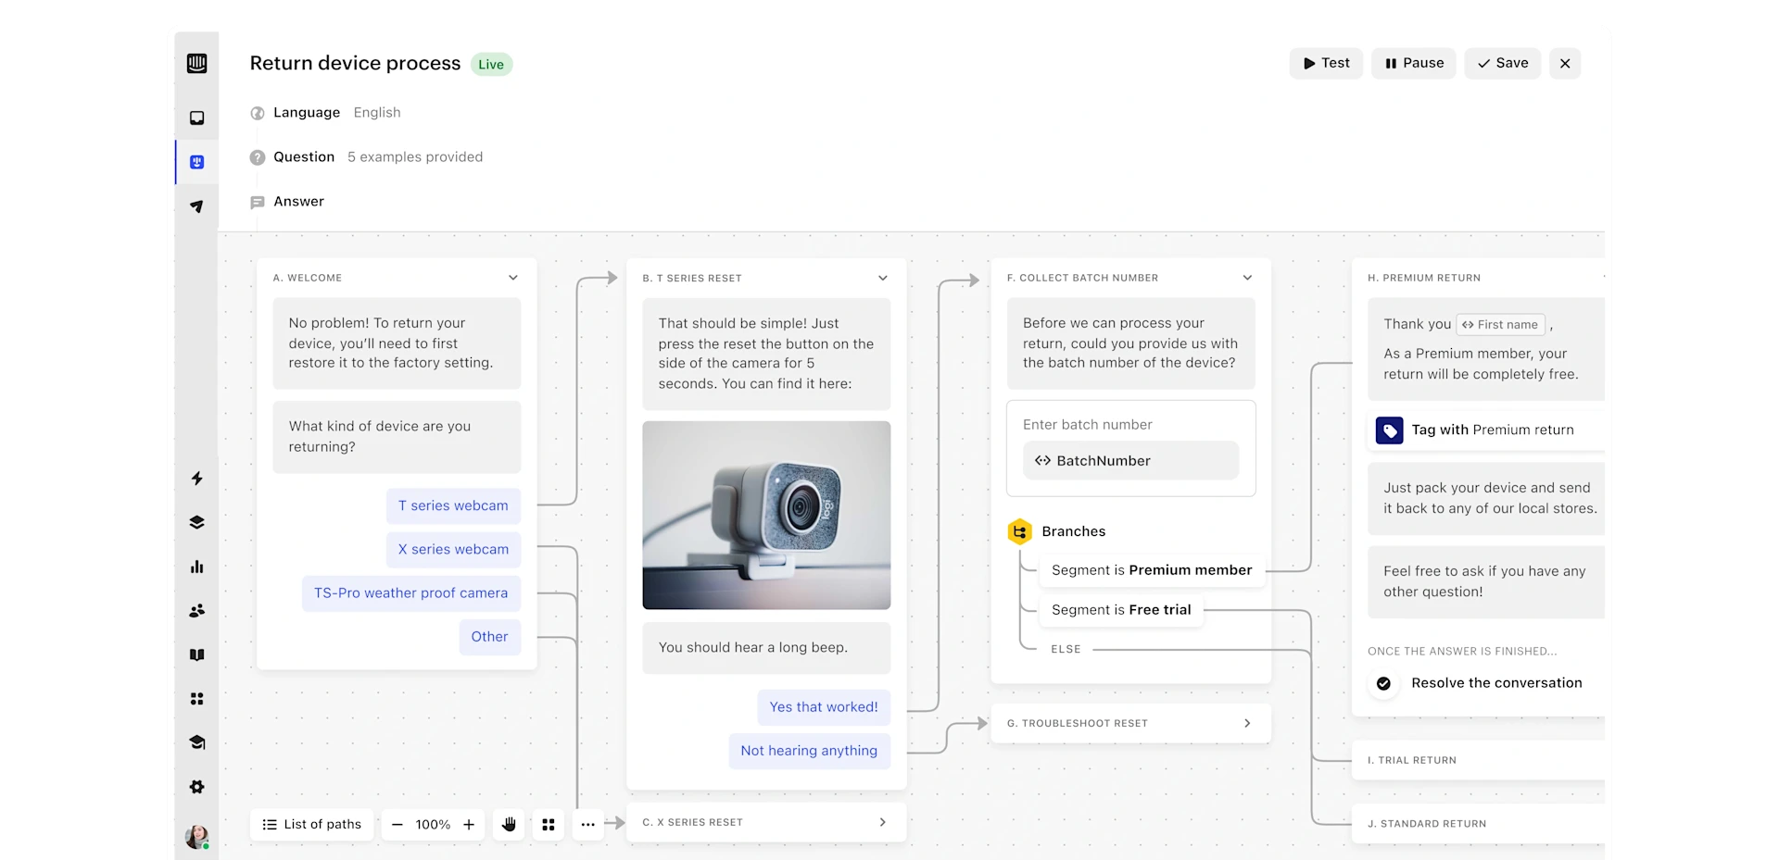This screenshot has height=860, width=1779.
Task: Open the three-dot more options menu
Action: (x=587, y=824)
